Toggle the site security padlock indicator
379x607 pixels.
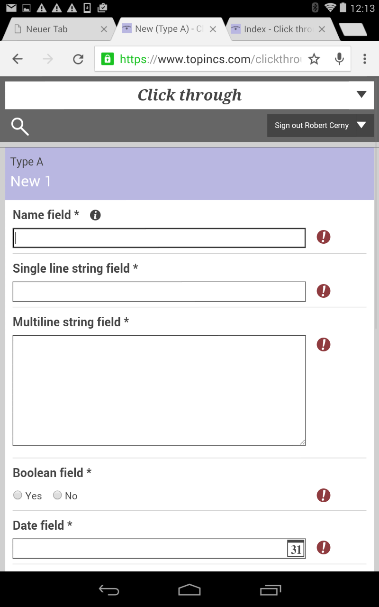pyautogui.click(x=108, y=59)
